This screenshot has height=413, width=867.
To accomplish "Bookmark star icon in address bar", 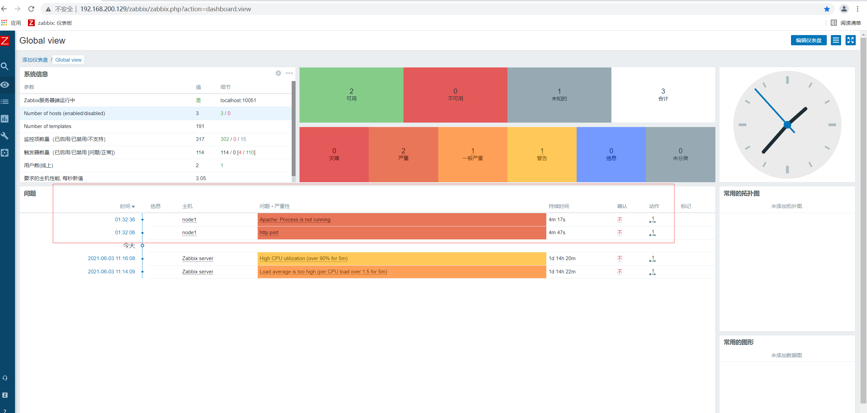I will coord(827,9).
